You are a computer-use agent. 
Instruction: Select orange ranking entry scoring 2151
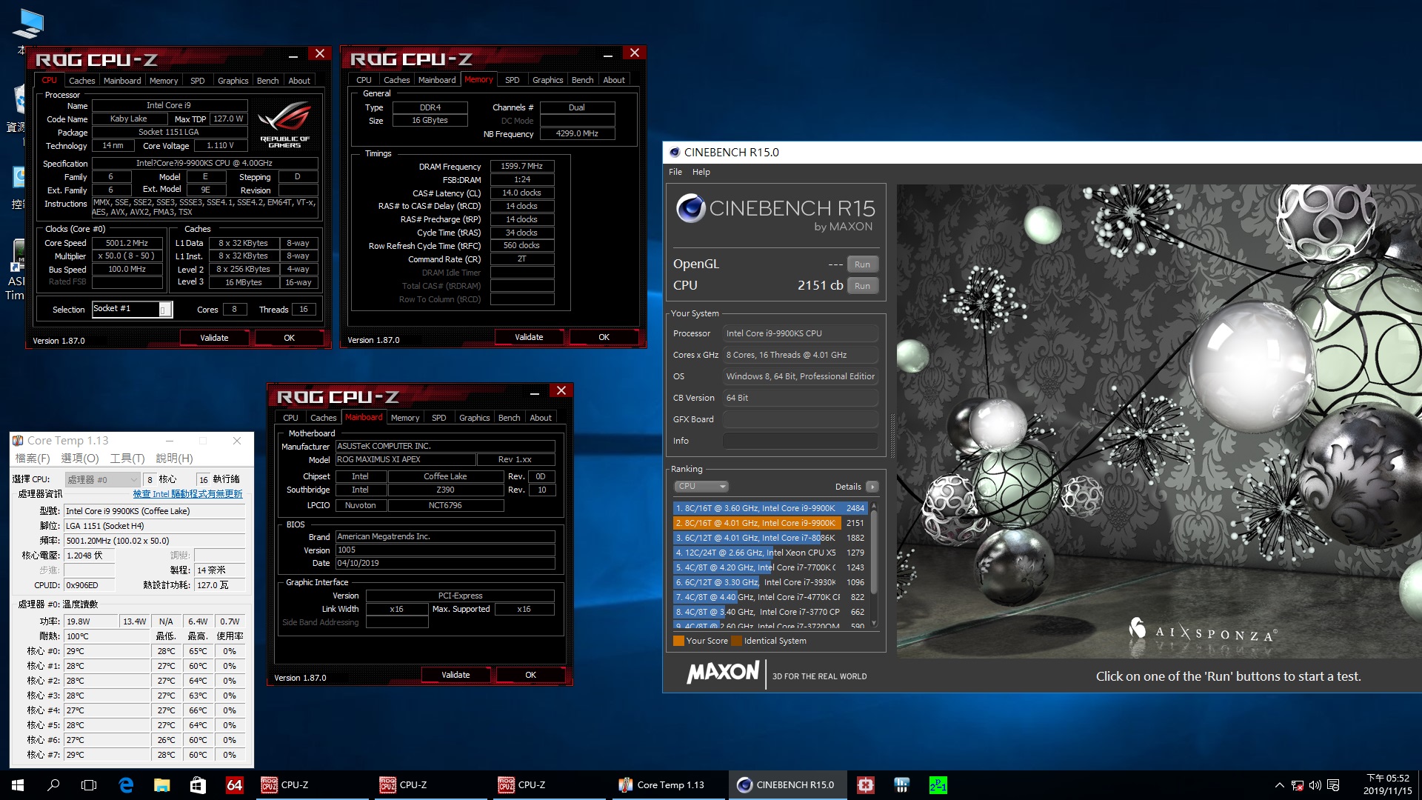click(x=770, y=523)
